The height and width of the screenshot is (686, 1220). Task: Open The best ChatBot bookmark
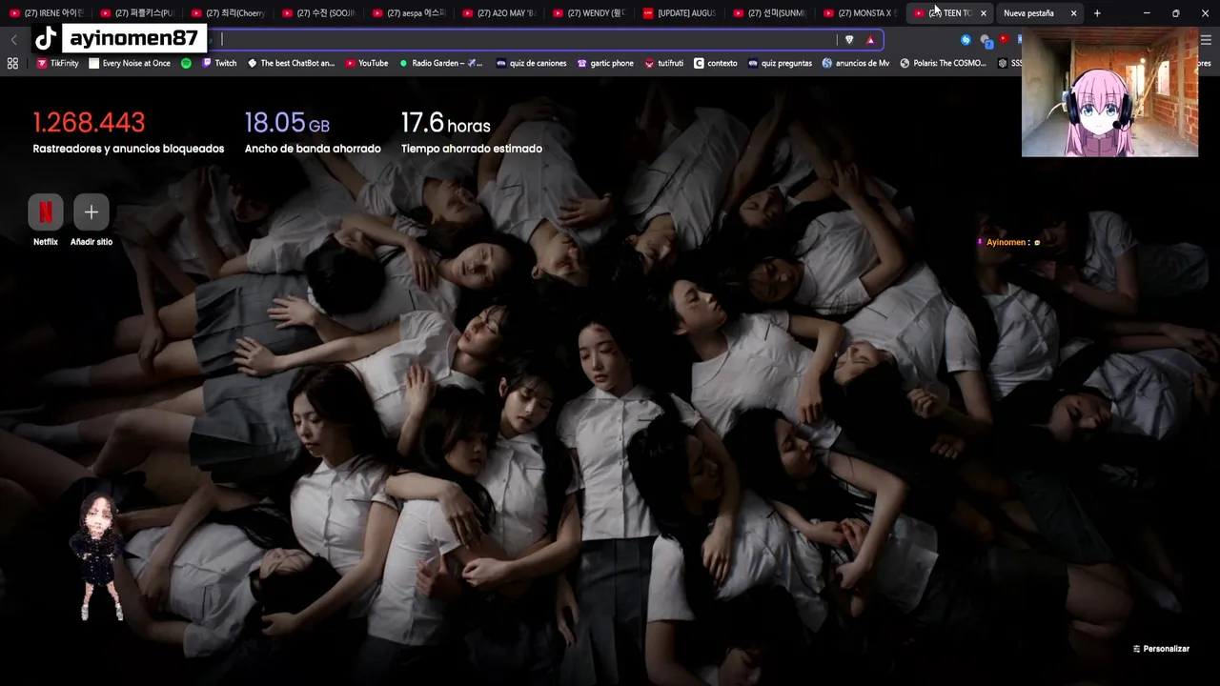292,63
